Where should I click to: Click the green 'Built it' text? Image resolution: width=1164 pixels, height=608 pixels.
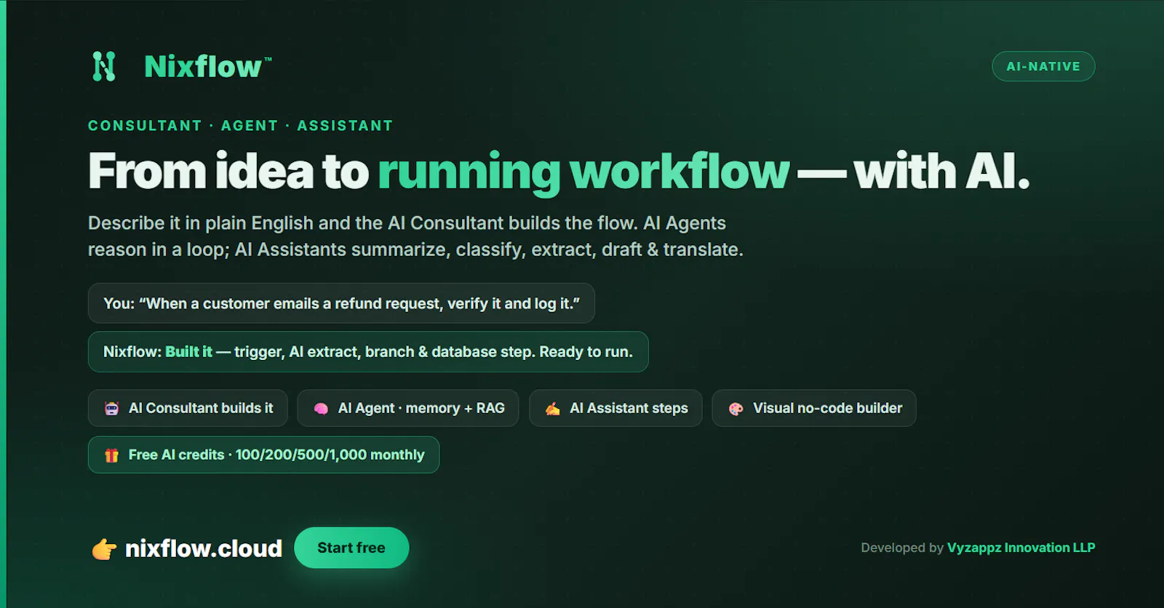pyautogui.click(x=188, y=352)
